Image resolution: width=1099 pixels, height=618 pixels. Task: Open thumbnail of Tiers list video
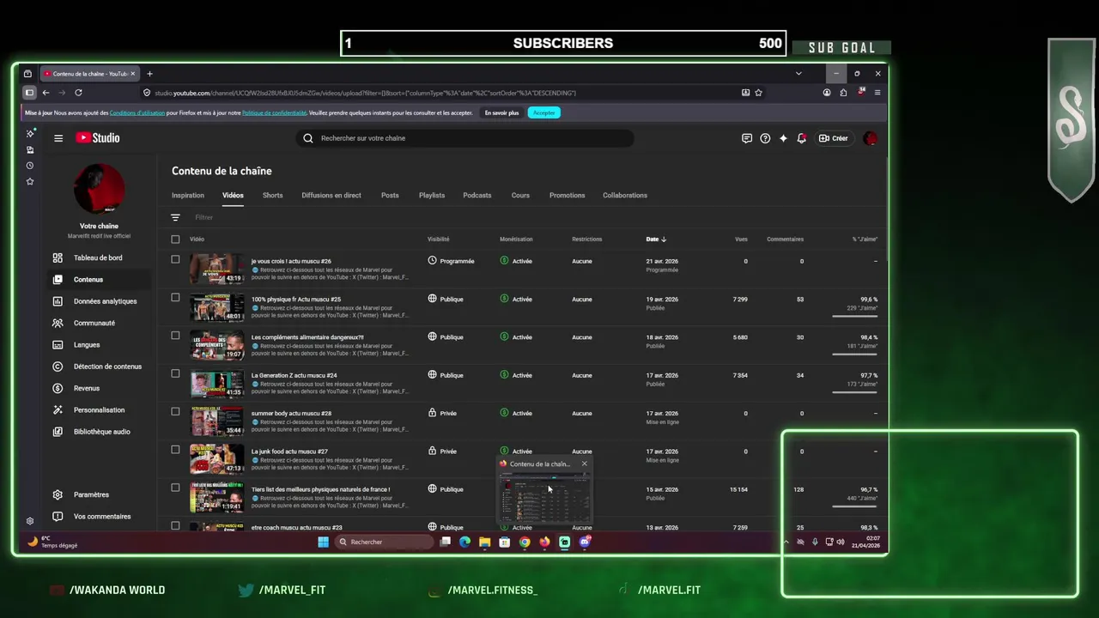[x=216, y=496]
